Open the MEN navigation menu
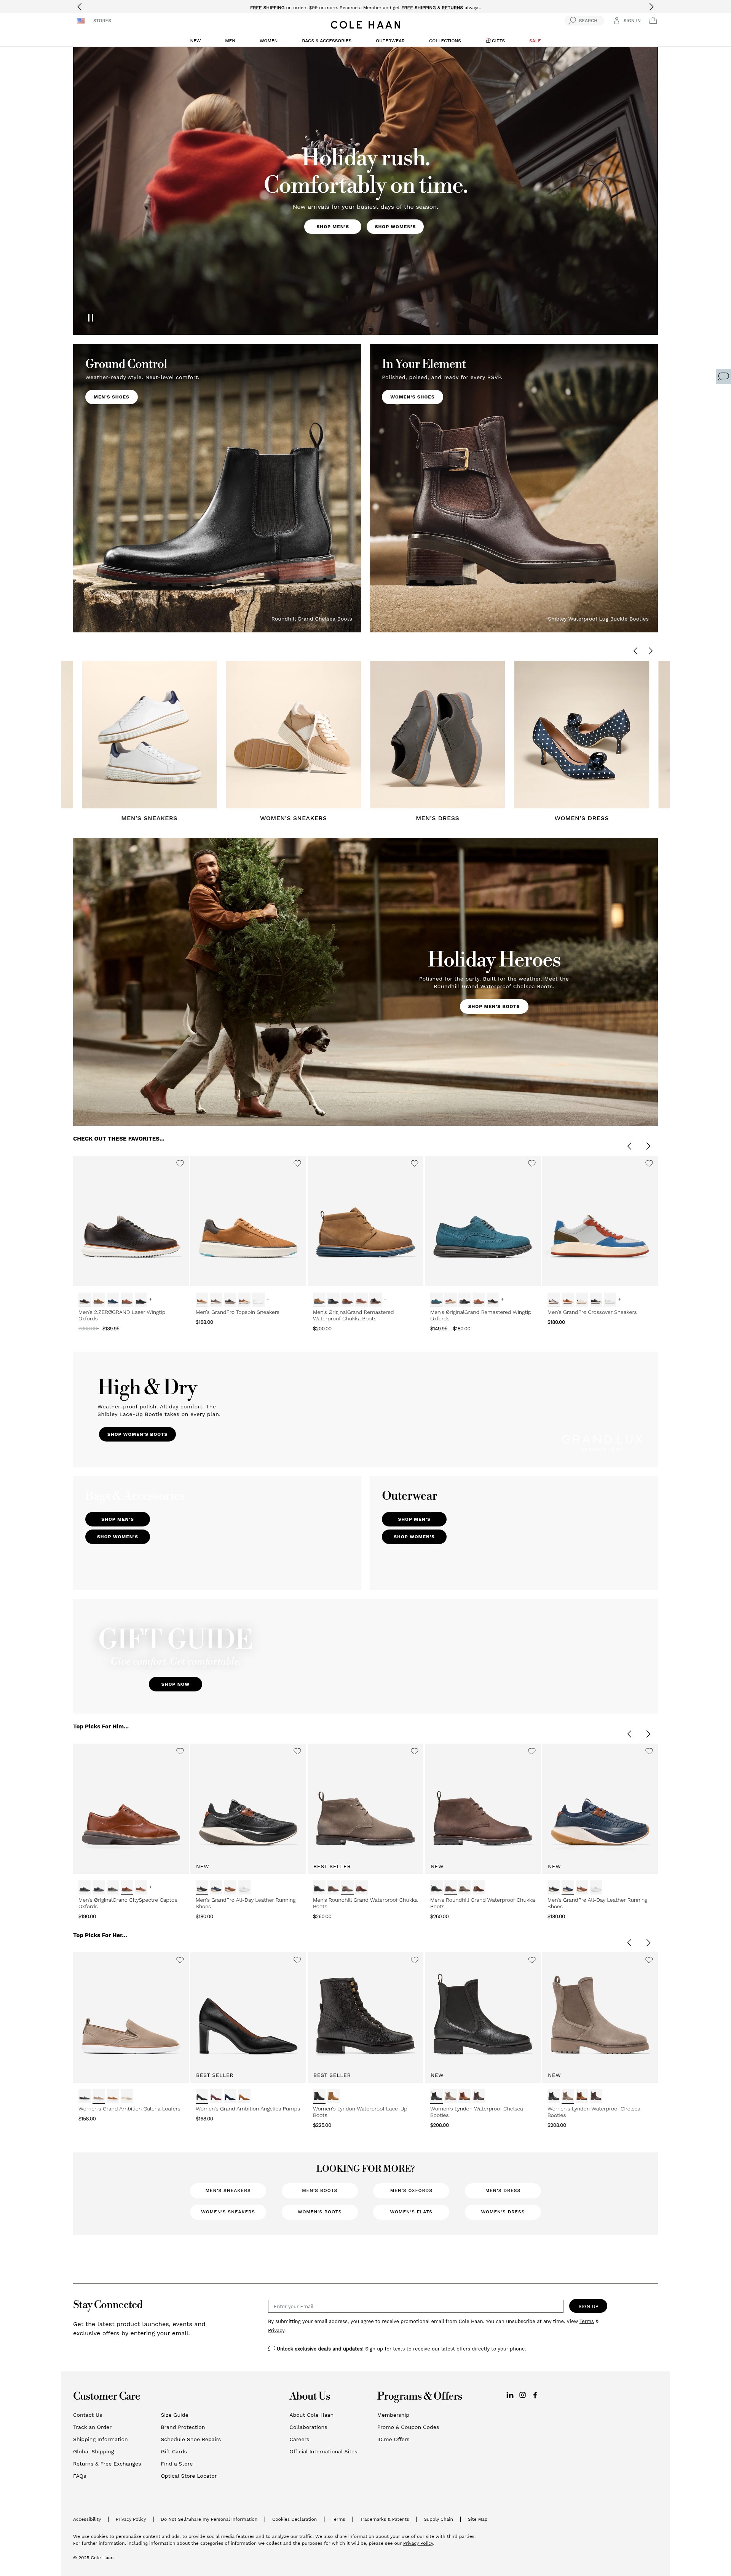731x2576 pixels. tap(230, 41)
